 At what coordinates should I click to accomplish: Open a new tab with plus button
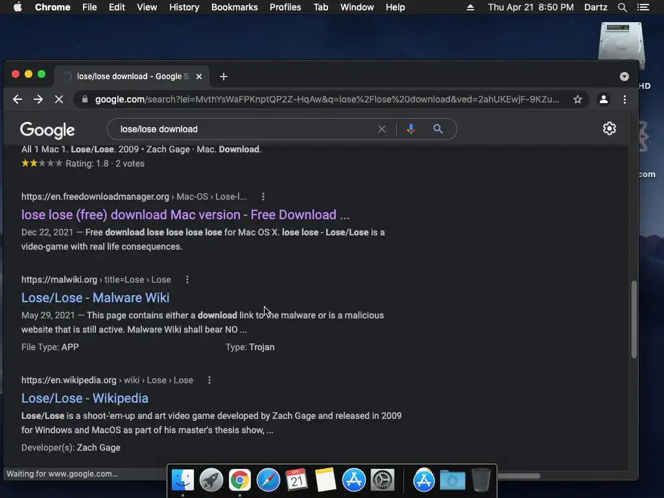(224, 77)
